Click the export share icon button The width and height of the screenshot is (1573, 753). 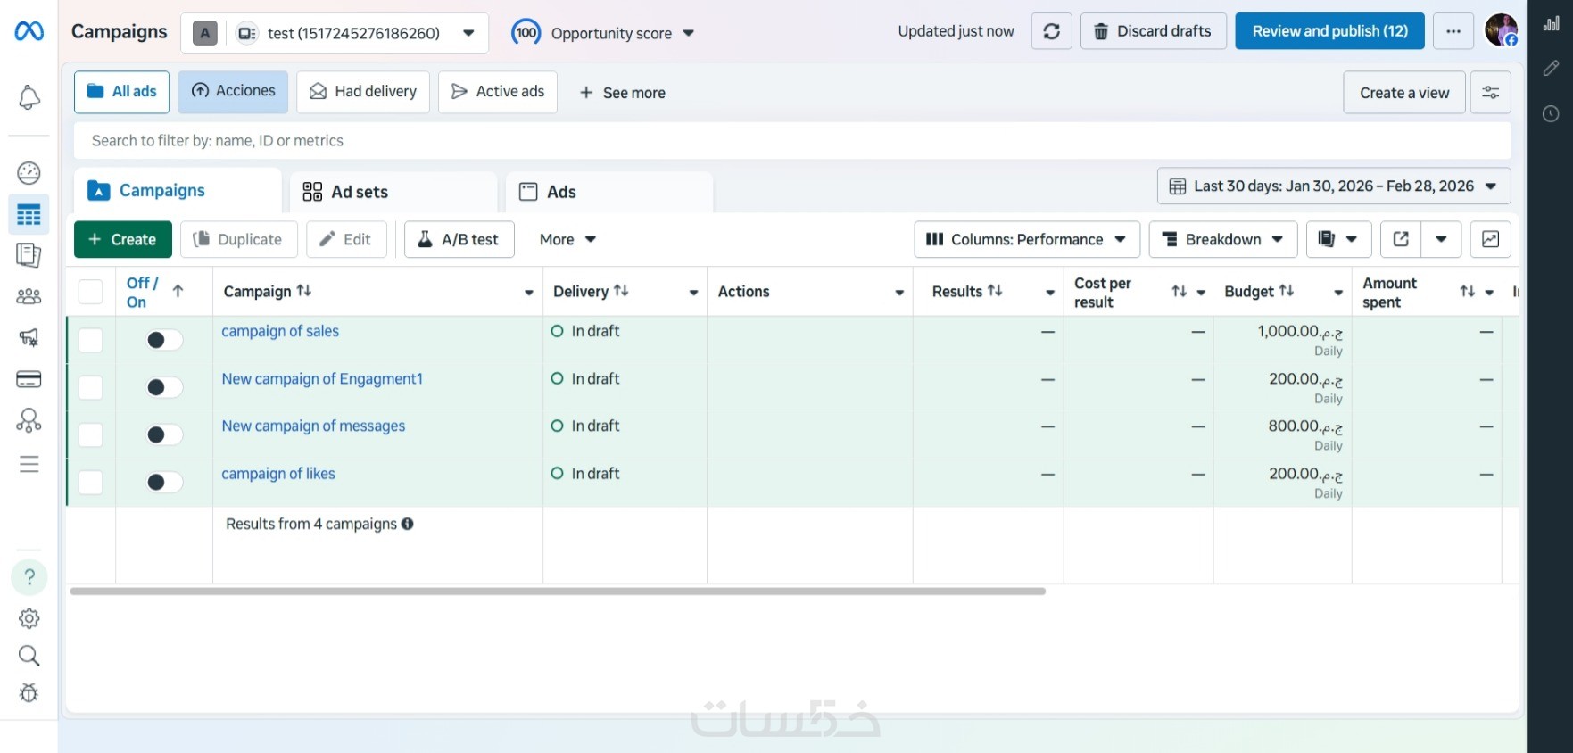coord(1401,239)
